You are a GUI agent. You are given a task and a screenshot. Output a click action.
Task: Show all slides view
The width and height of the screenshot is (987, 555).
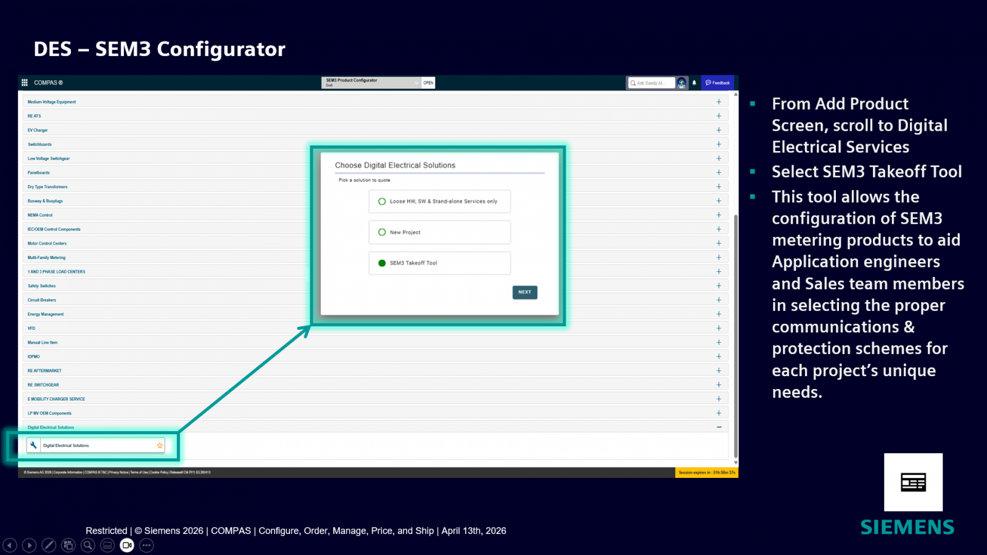pyautogui.click(x=68, y=545)
